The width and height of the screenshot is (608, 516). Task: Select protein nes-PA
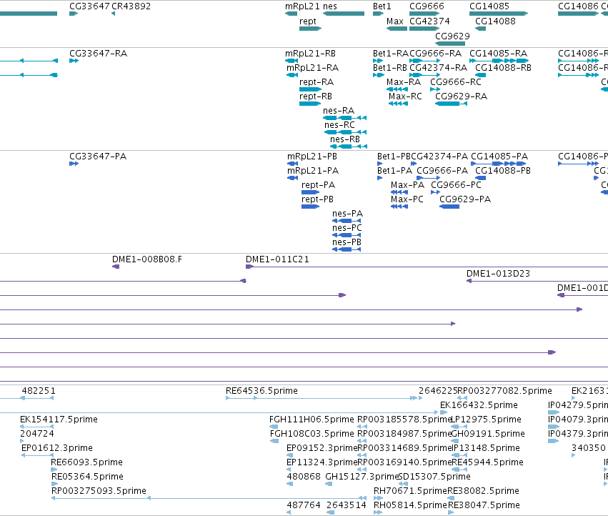(x=347, y=221)
